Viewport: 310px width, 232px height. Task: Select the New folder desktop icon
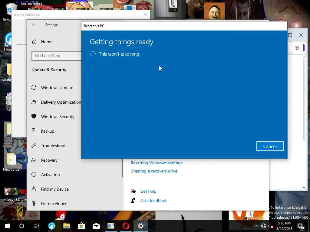tap(12, 163)
